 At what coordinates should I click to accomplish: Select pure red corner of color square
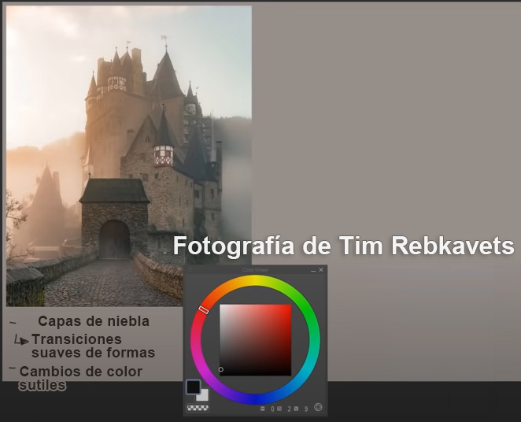[x=290, y=305]
